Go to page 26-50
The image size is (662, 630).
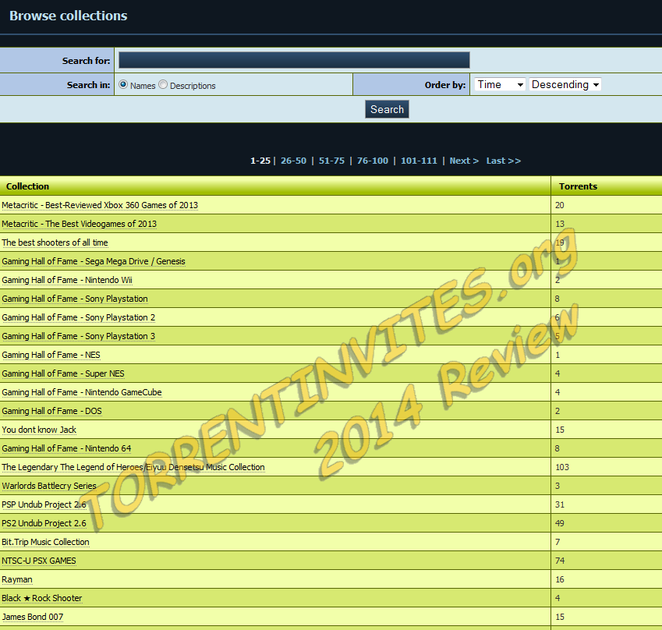[293, 161]
